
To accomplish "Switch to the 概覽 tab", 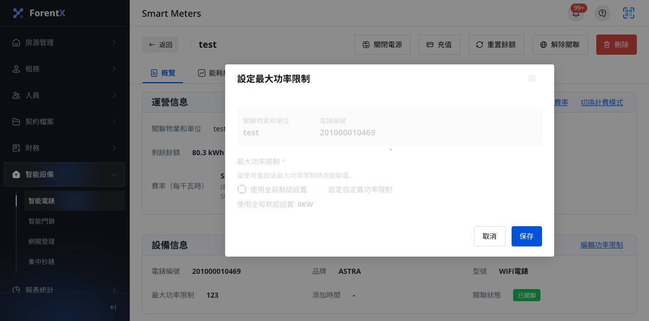I will pyautogui.click(x=163, y=73).
